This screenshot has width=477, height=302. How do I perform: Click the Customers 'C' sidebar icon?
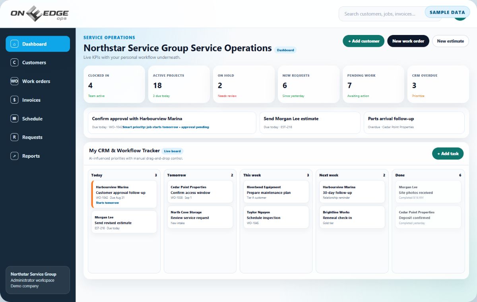pos(15,62)
